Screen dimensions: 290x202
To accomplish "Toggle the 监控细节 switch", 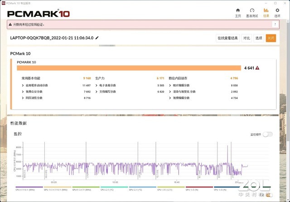I will pyautogui.click(x=268, y=135).
